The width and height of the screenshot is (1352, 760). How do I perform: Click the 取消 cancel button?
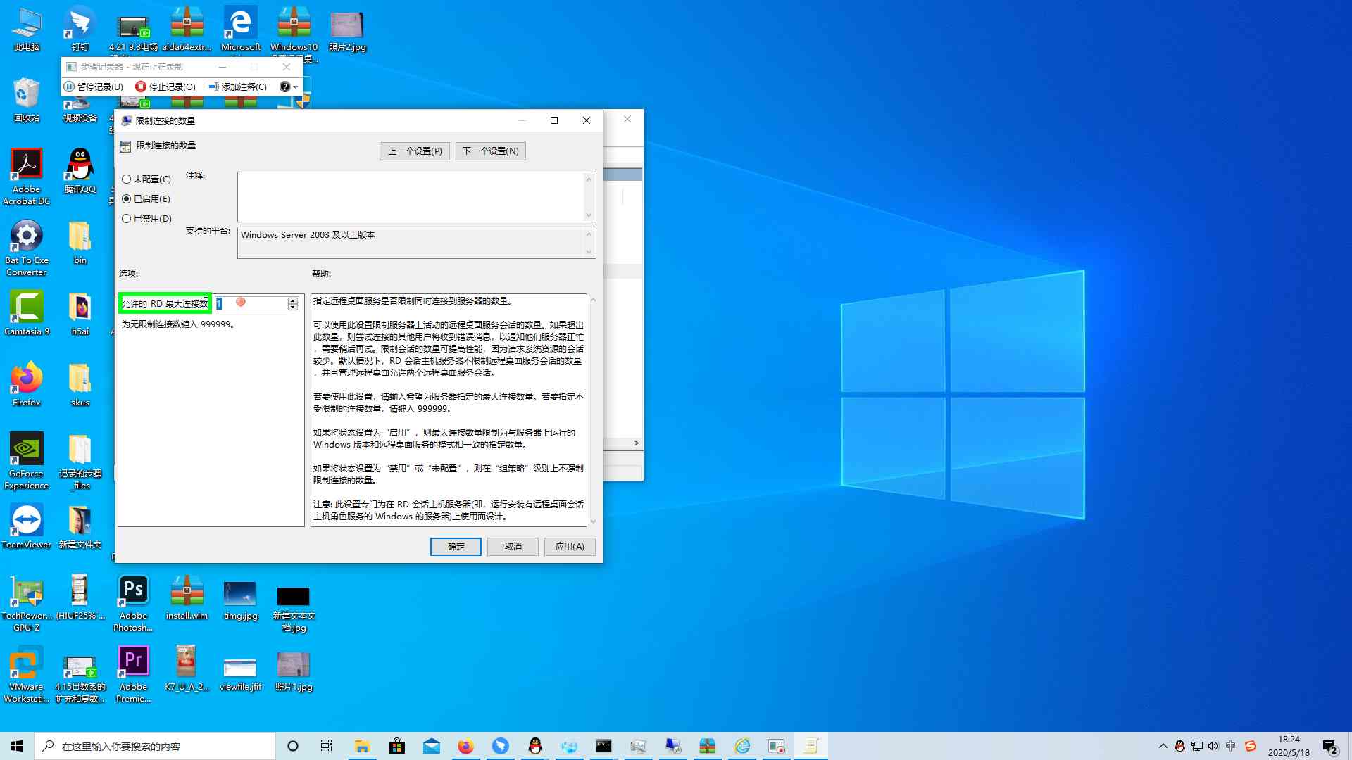[x=513, y=547]
